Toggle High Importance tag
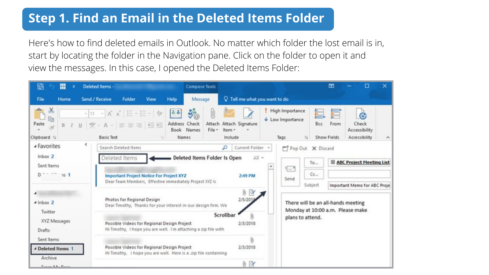Viewport: 489px width, 275px height. [x=285, y=111]
